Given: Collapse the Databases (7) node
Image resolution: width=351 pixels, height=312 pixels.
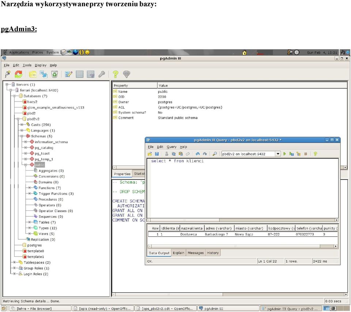Looking at the screenshot, I should tap(14, 96).
